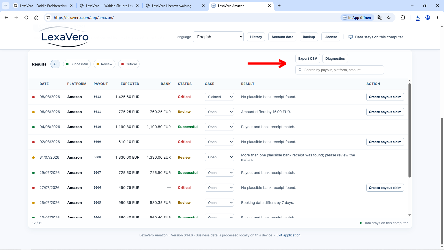Click the text 'Booking date differs by 7 days.'

point(268,203)
